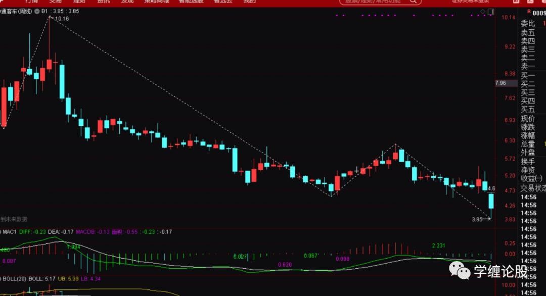Click the 学缠论股 watermark text
This screenshot has width=546, height=296.
point(500,272)
